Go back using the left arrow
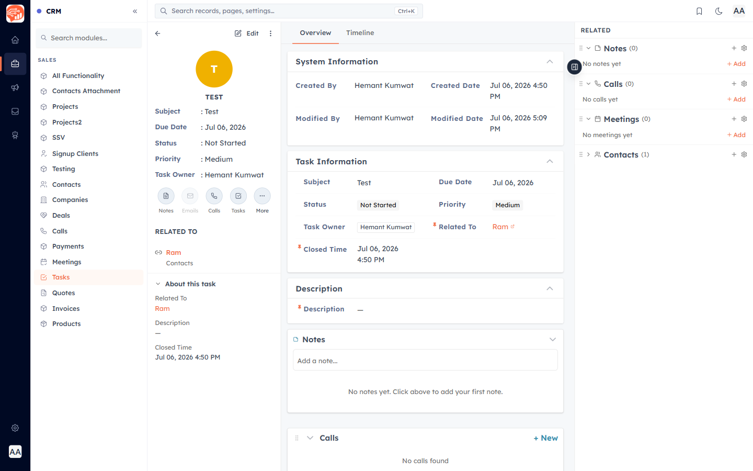The height and width of the screenshot is (471, 753). [x=158, y=33]
